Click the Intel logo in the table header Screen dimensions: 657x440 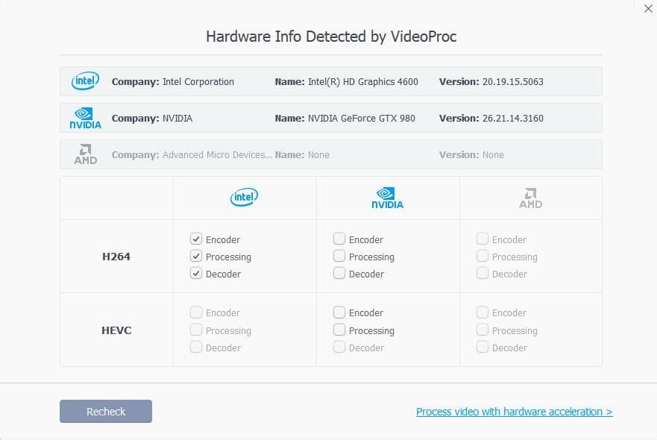[244, 198]
